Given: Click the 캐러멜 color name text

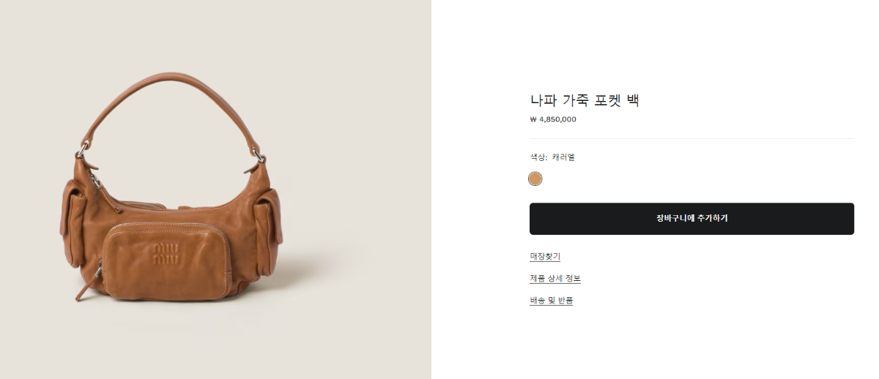Looking at the screenshot, I should (564, 157).
